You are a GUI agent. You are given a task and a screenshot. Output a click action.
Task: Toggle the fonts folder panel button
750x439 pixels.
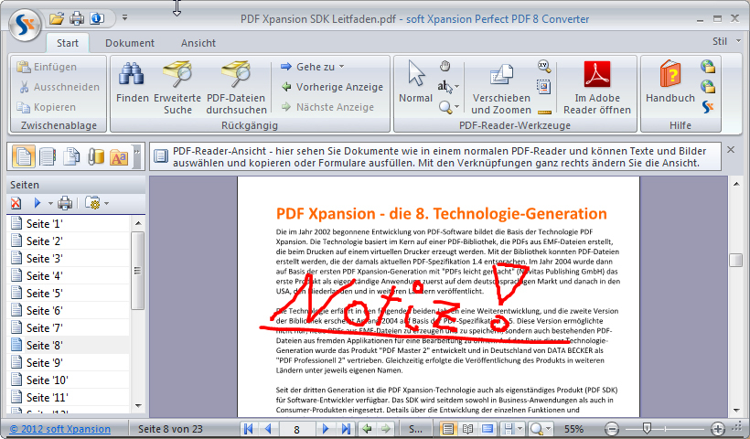click(x=119, y=156)
